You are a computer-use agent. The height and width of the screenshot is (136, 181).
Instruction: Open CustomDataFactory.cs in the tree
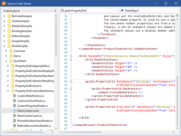pyautogui.click(x=30, y=96)
